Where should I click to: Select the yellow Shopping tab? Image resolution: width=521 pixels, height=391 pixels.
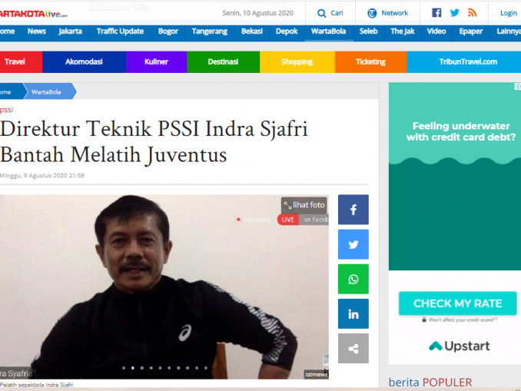click(297, 61)
